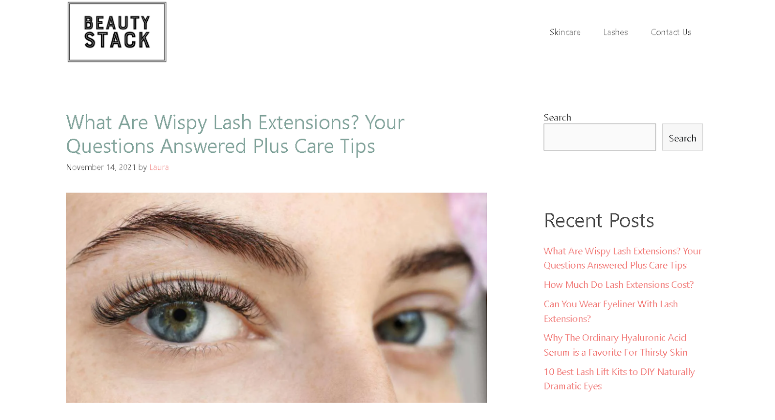Click the article title heading
Screen dimensions: 775x420
235,134
